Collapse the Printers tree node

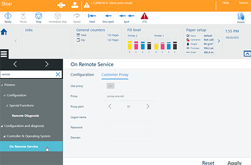tap(2, 85)
